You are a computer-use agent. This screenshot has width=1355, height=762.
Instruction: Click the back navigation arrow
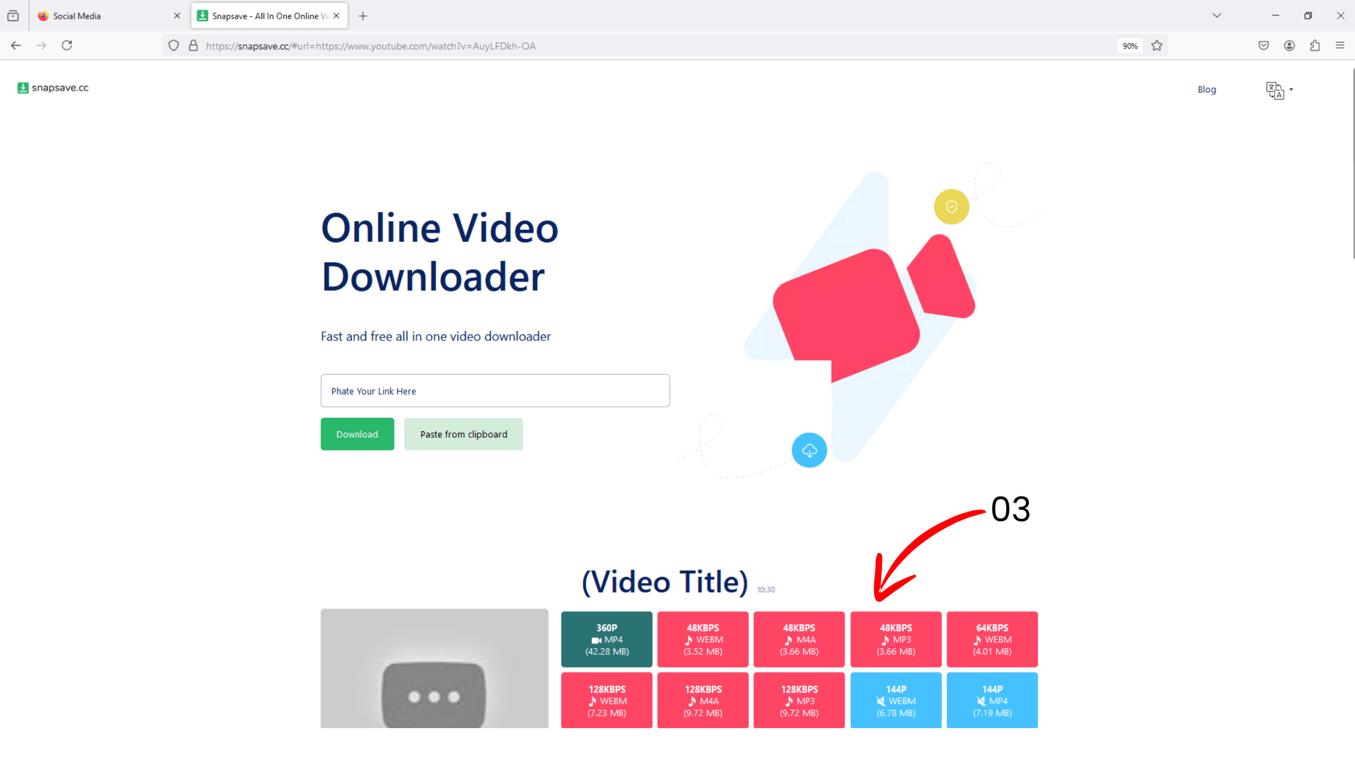click(x=17, y=45)
